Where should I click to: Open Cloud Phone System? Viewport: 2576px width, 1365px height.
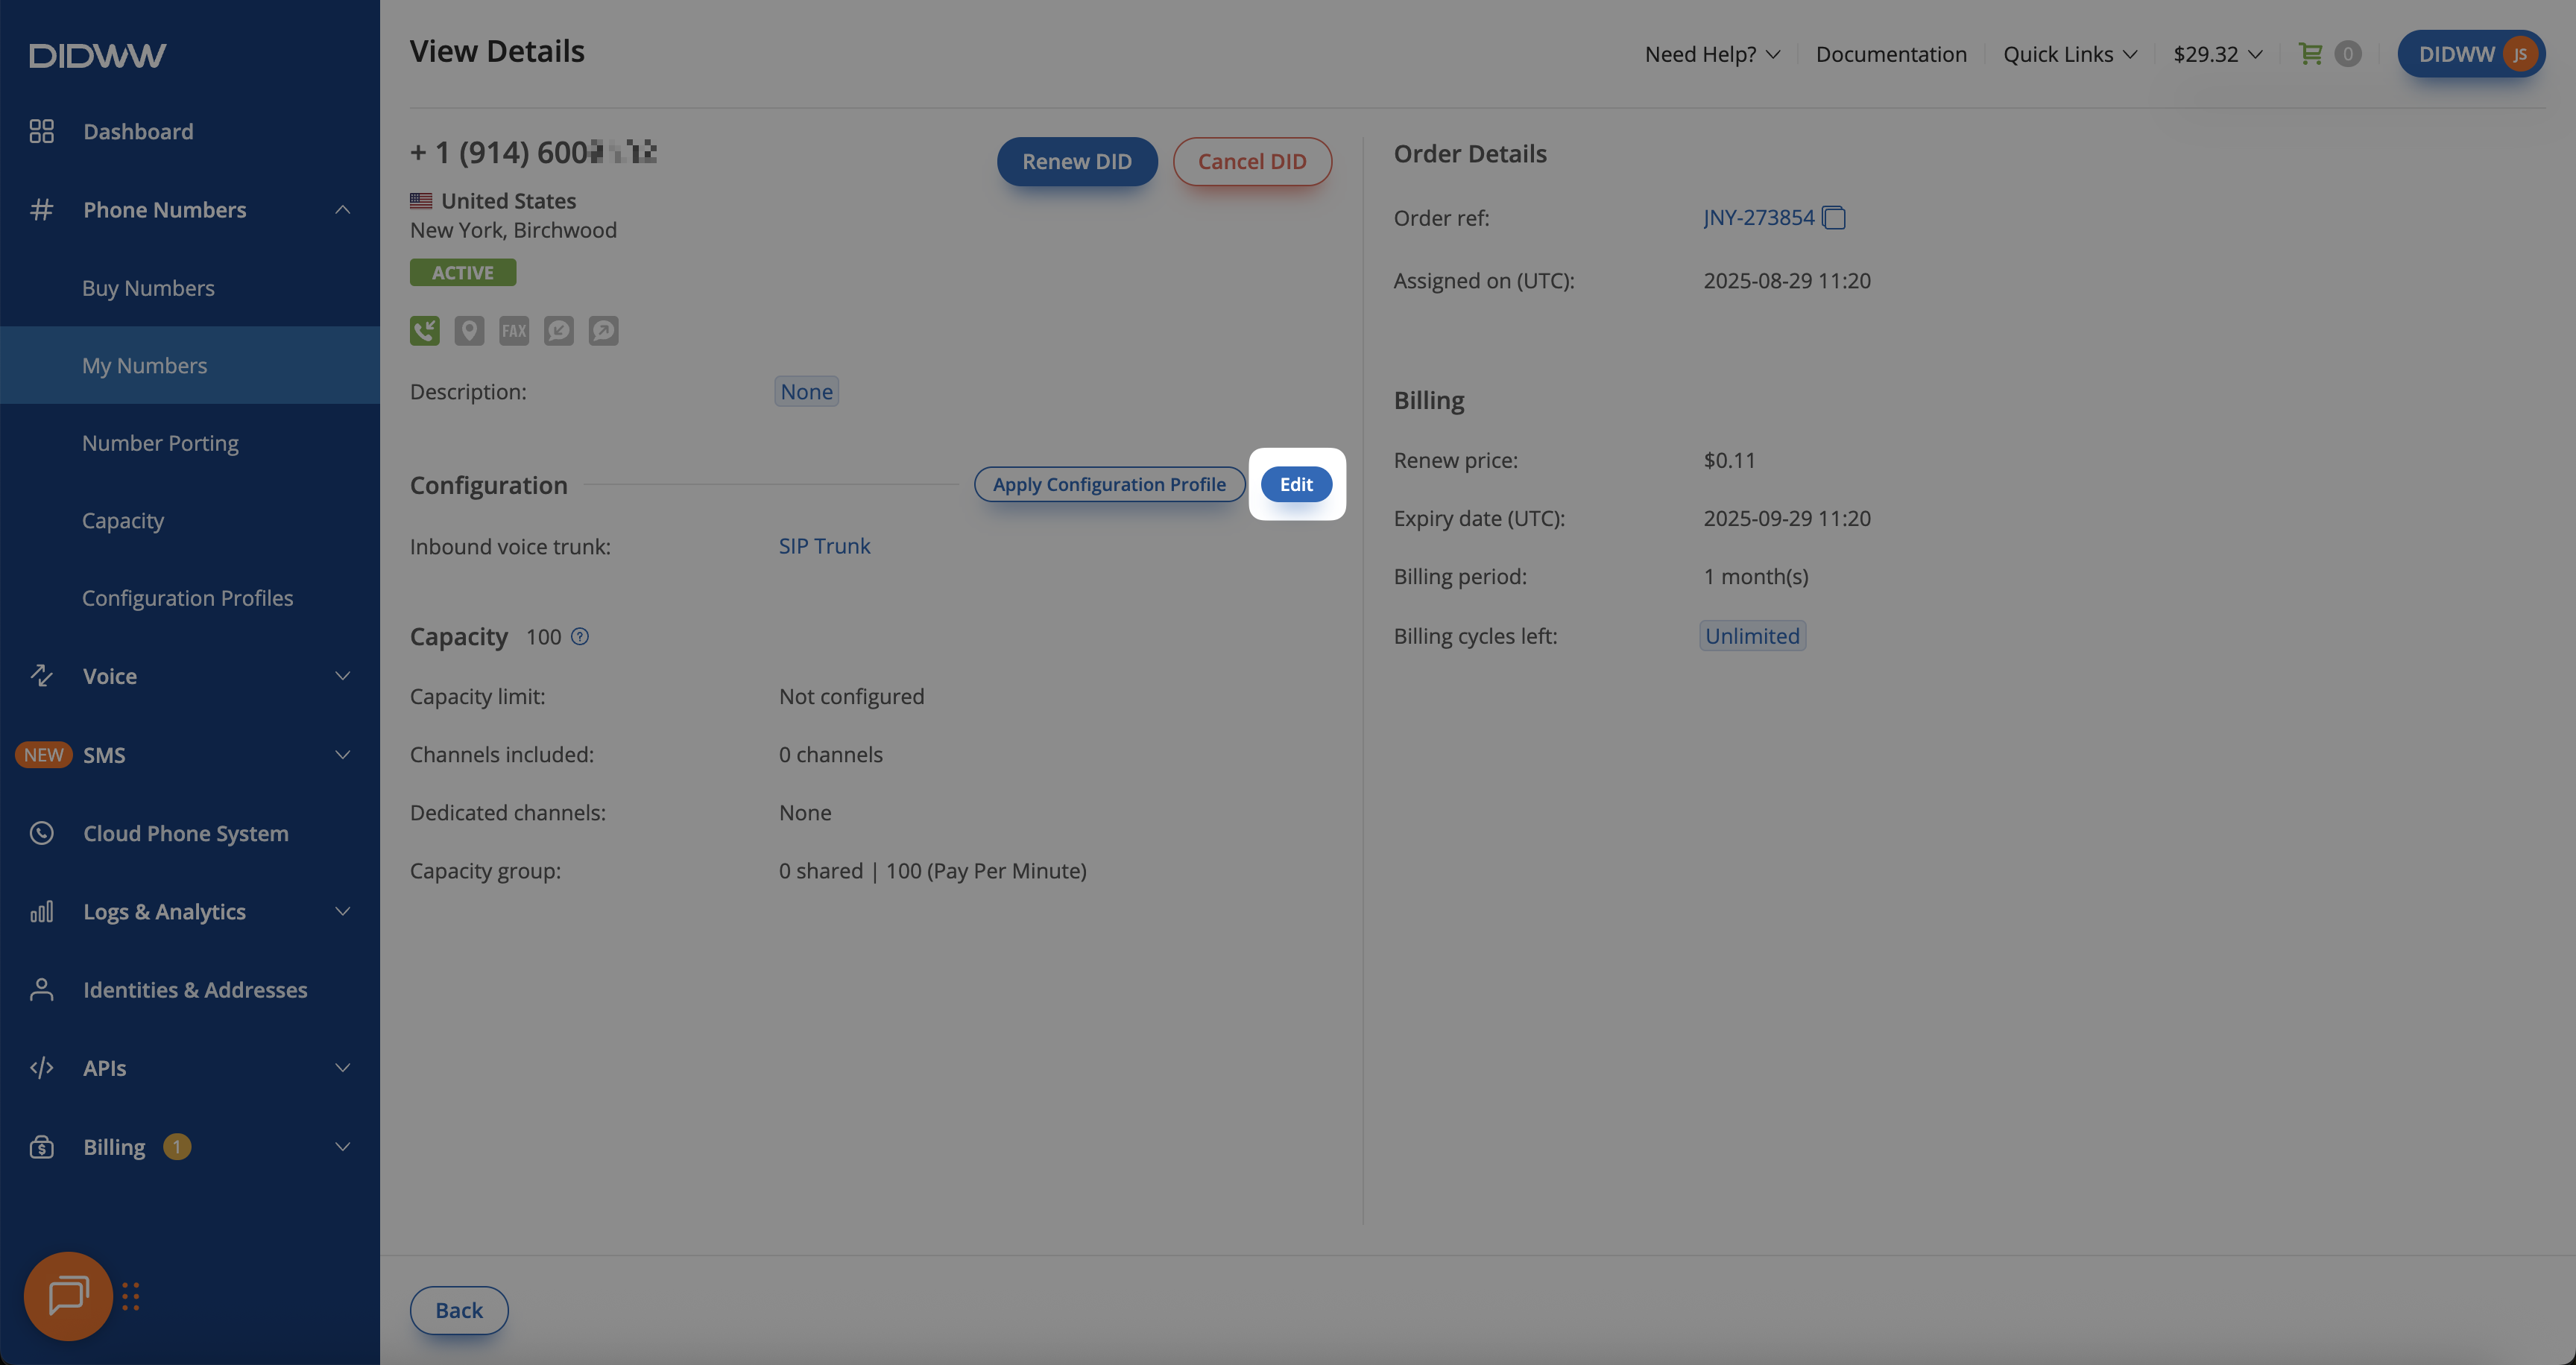click(x=186, y=832)
